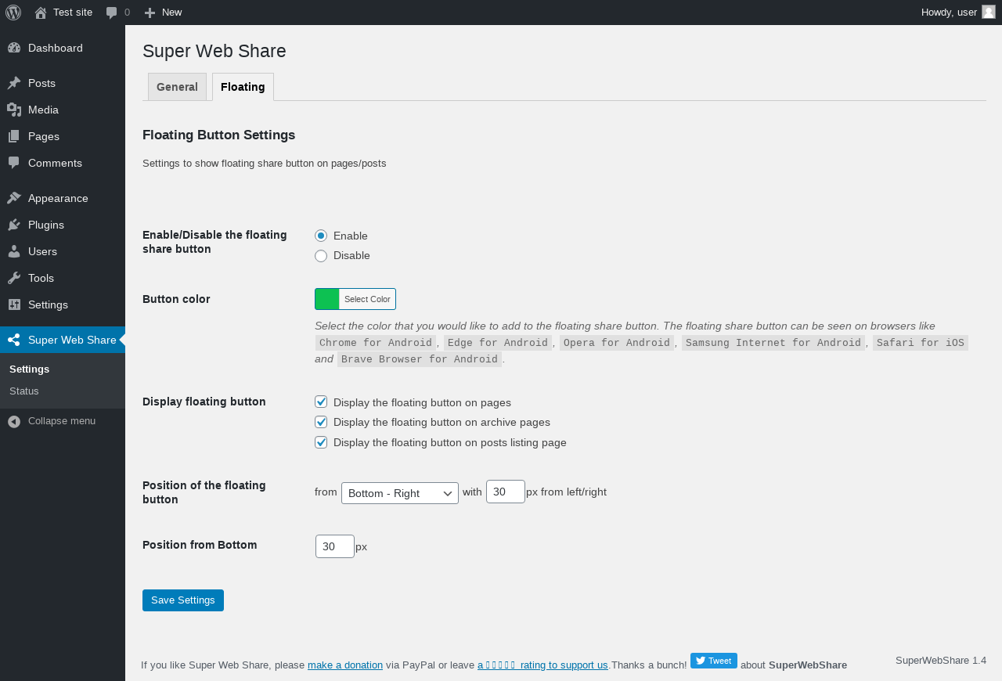The image size is (1002, 681).
Task: Follow the make a donation link
Action: point(345,665)
